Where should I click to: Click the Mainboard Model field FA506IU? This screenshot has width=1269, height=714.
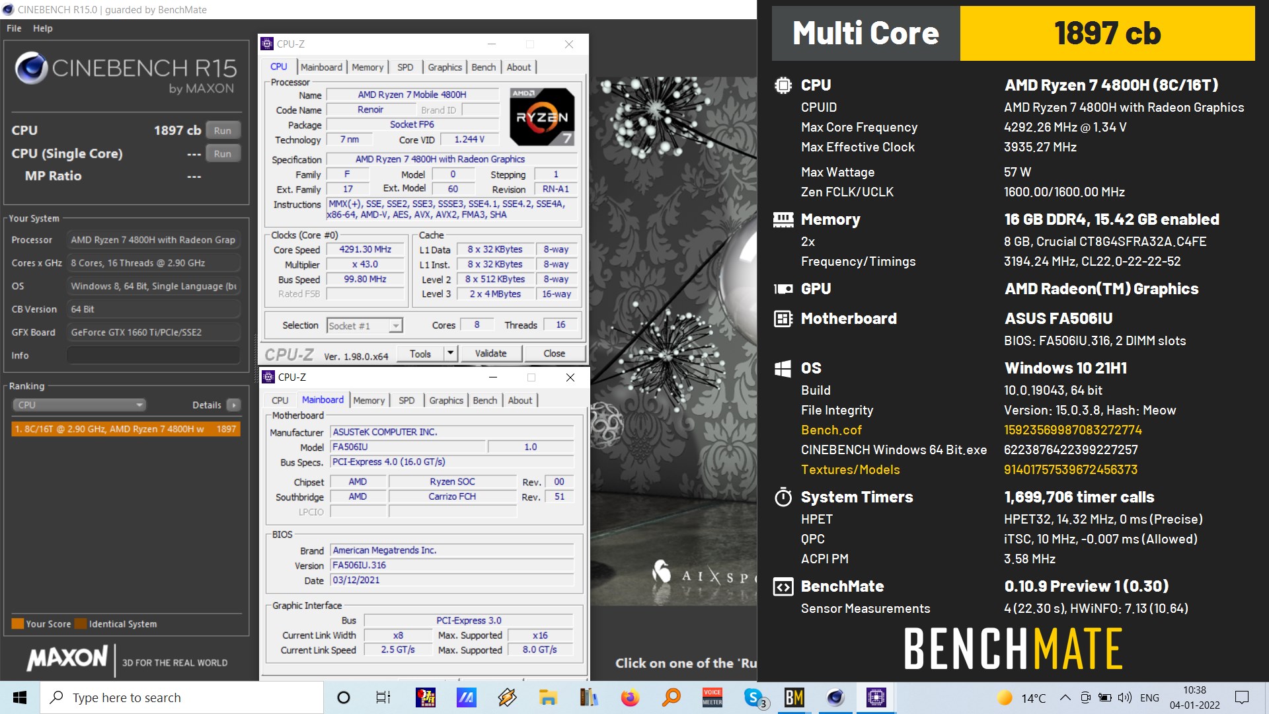coord(408,447)
